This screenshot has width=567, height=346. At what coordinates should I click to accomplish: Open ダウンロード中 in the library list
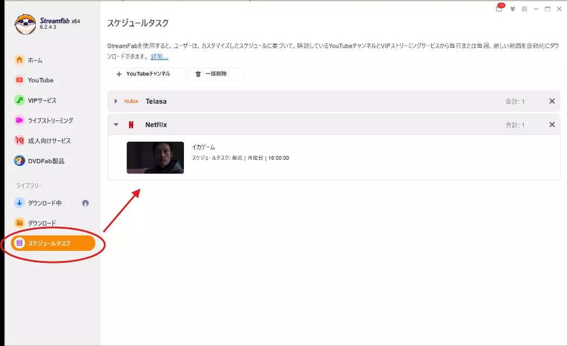(x=38, y=203)
